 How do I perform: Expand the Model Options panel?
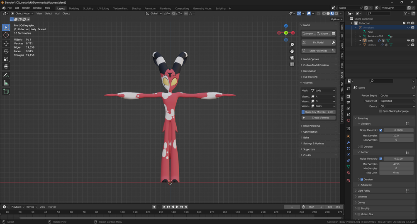[x=319, y=59]
